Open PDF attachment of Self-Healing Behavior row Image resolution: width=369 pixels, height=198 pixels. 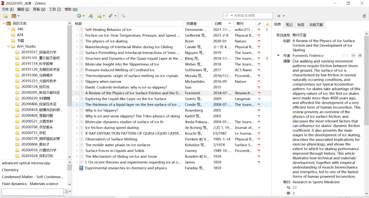click(259, 30)
